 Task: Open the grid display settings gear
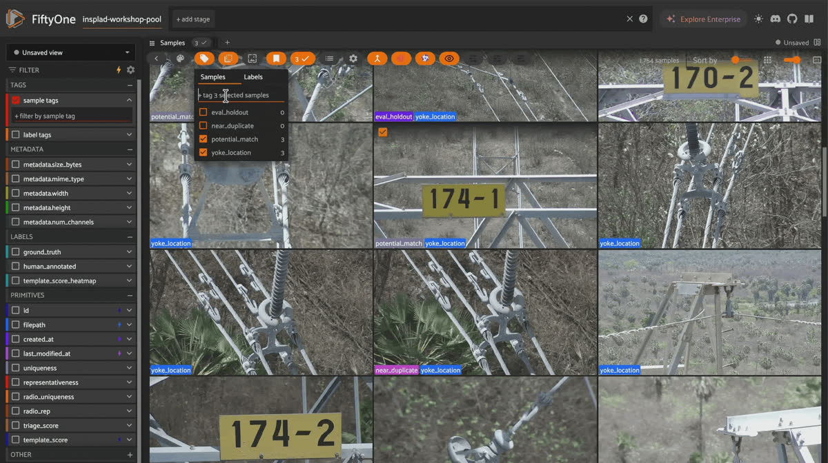coord(353,59)
